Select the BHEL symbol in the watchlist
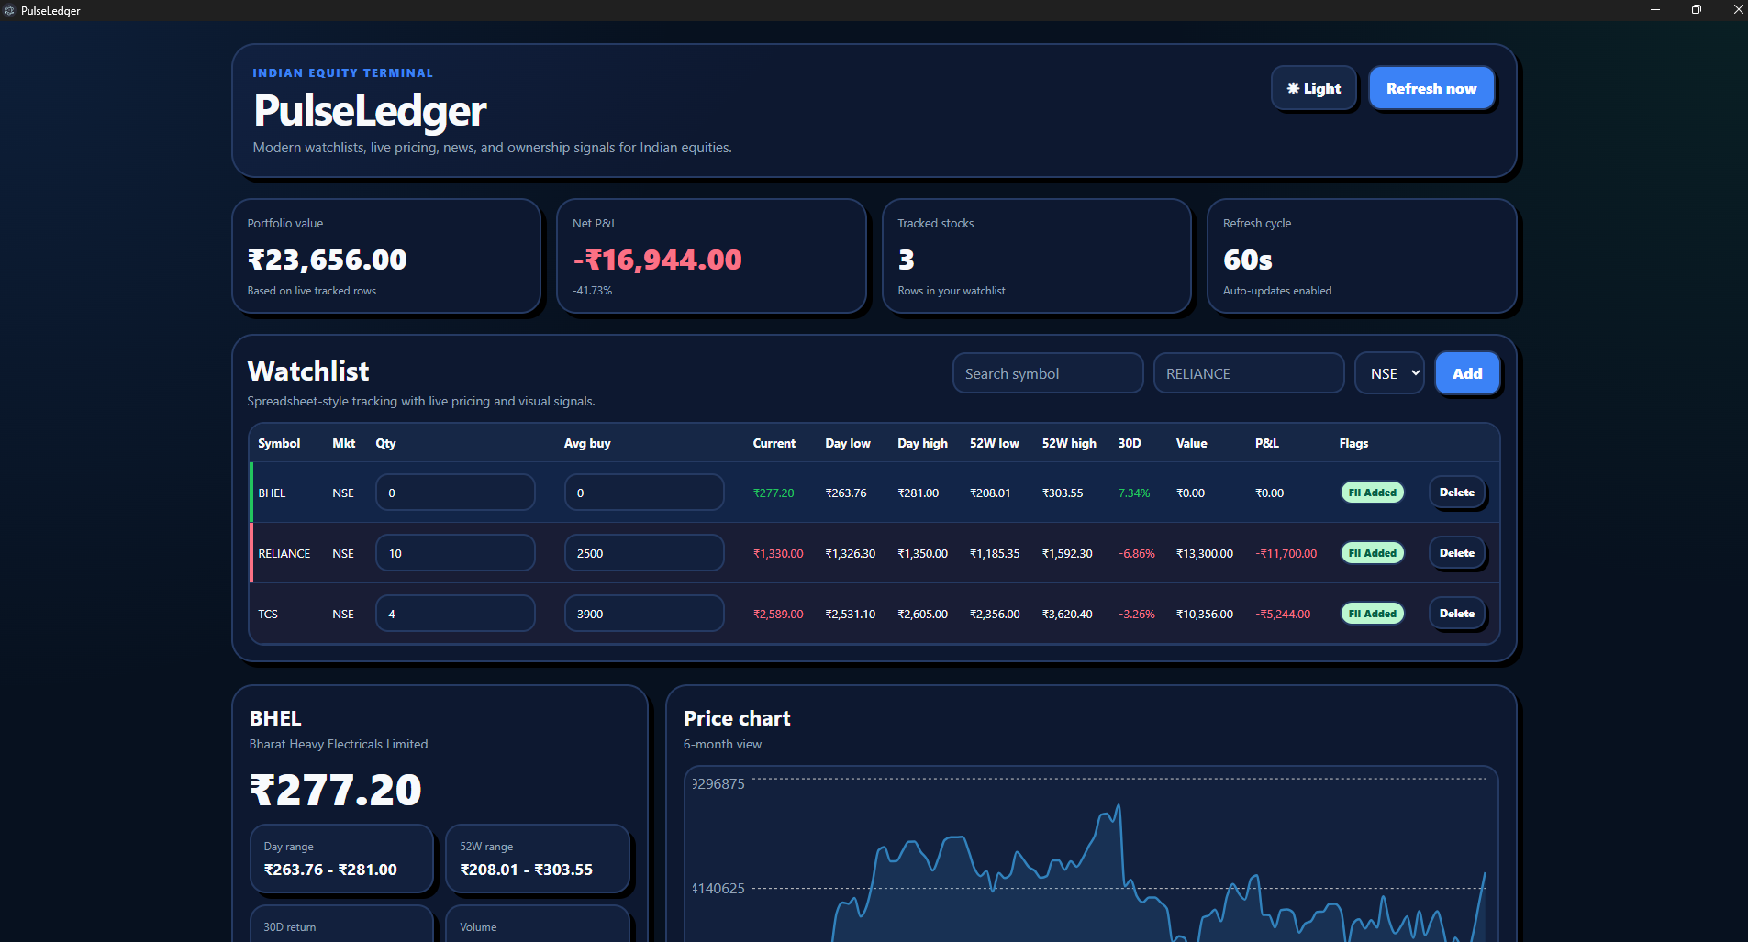1748x942 pixels. tap(272, 493)
